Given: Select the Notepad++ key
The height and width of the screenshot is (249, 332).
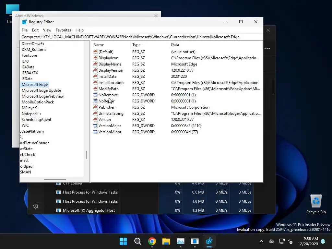Looking at the screenshot, I should click(31, 114).
